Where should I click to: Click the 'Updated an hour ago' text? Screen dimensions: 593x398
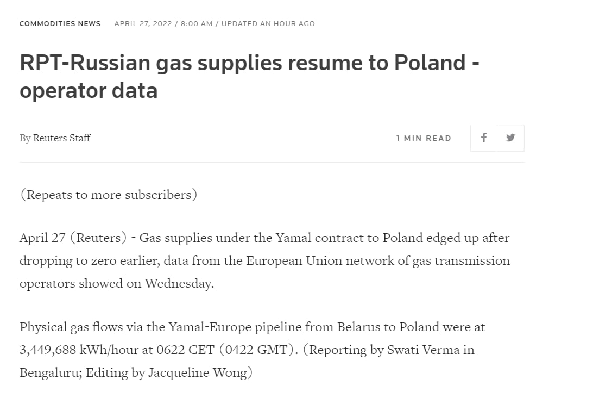[x=268, y=24]
